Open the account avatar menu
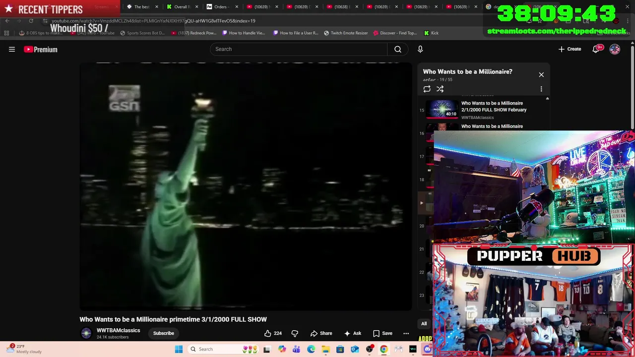The image size is (635, 357). coord(615,49)
